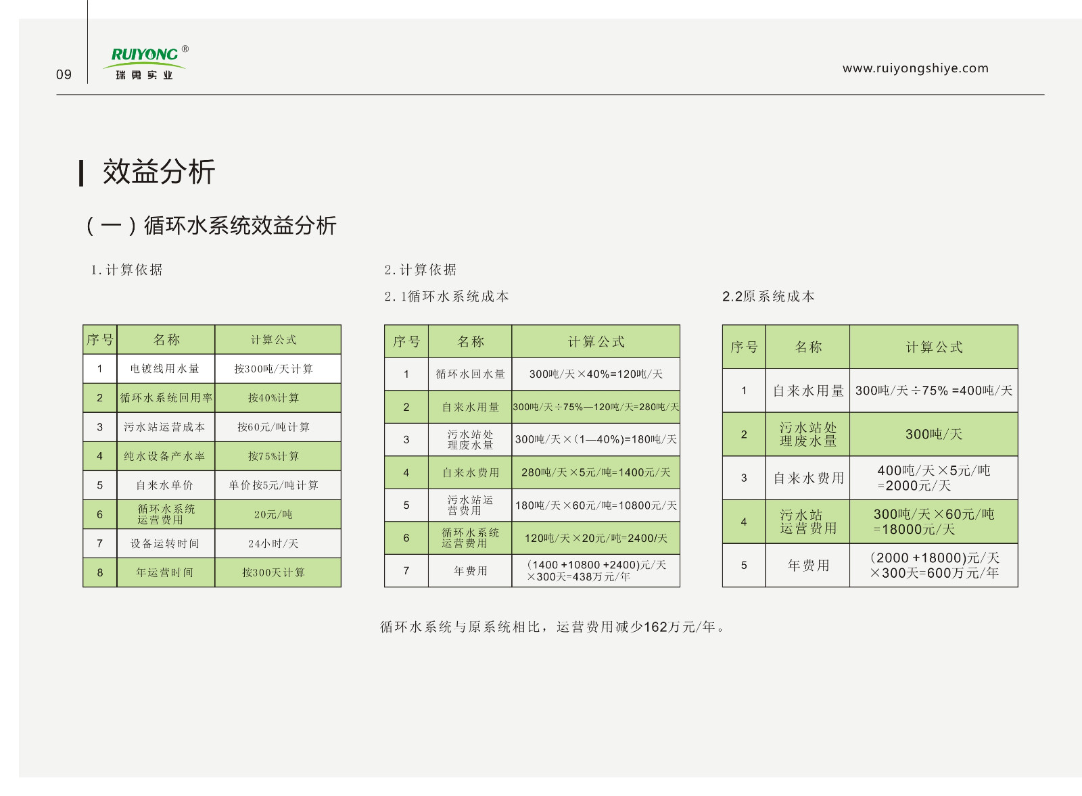Select the 运营费用减少162万元/年 summary sentence
The width and height of the screenshot is (1082, 796).
[x=552, y=627]
